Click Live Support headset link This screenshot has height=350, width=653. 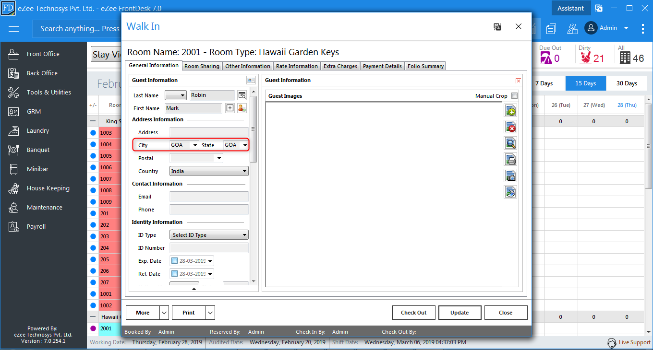coord(629,342)
